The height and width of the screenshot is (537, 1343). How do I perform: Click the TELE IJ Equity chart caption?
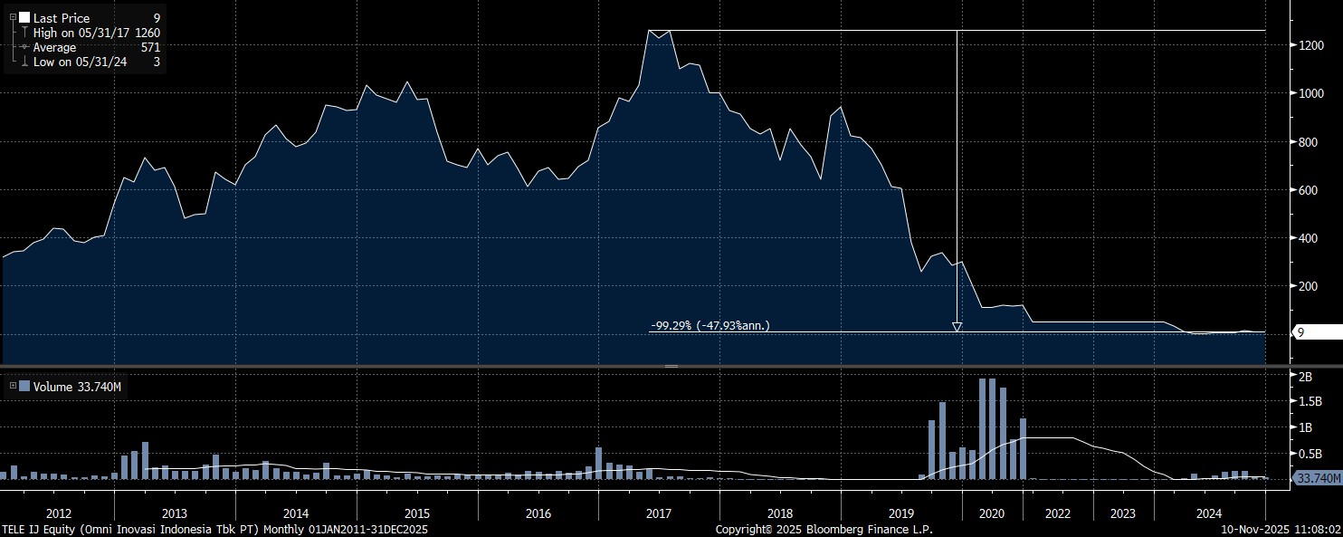(x=214, y=529)
